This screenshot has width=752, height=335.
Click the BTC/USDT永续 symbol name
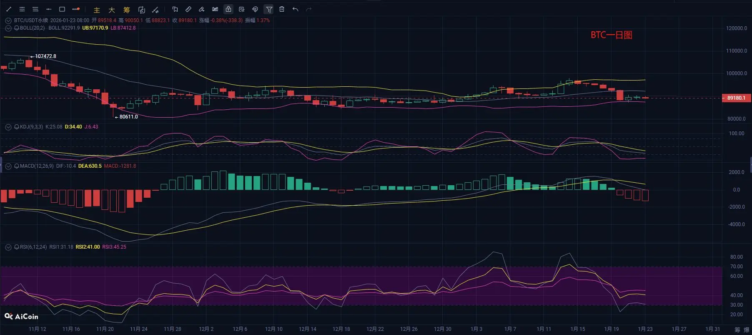[x=31, y=20]
